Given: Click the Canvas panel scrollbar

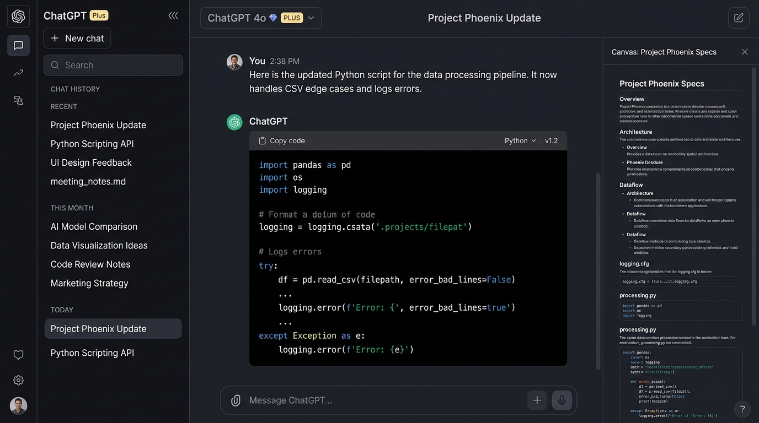Looking at the screenshot, I should (x=754, y=196).
